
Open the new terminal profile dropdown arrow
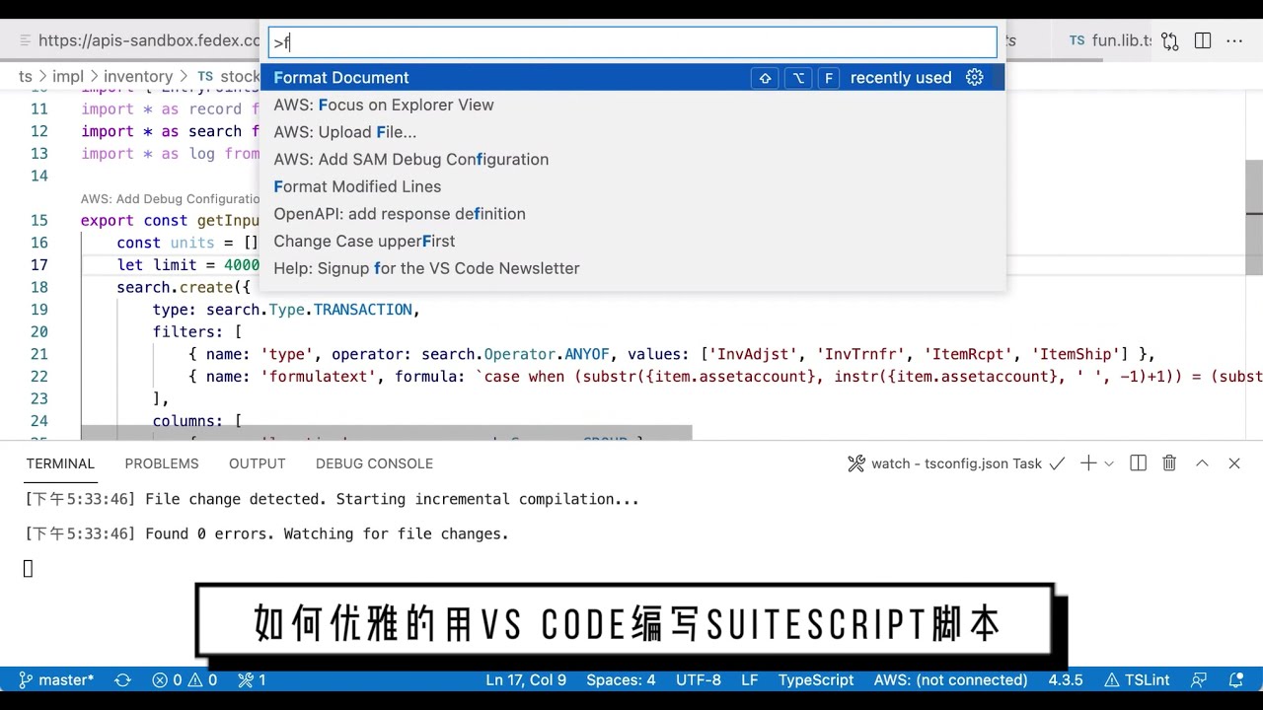[1109, 463]
